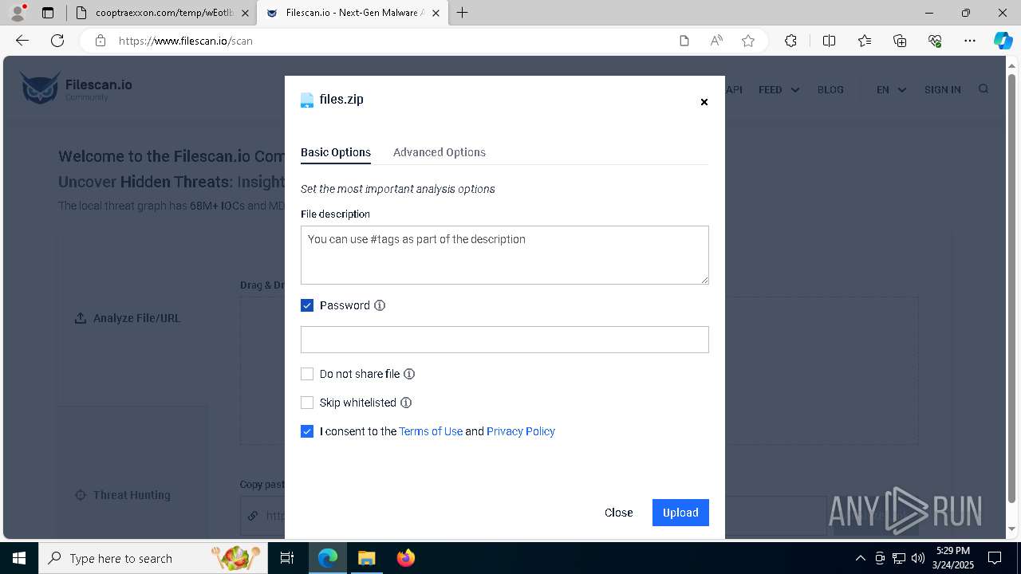This screenshot has height=574, width=1021.
Task: Add page to favorites star icon
Action: click(748, 41)
